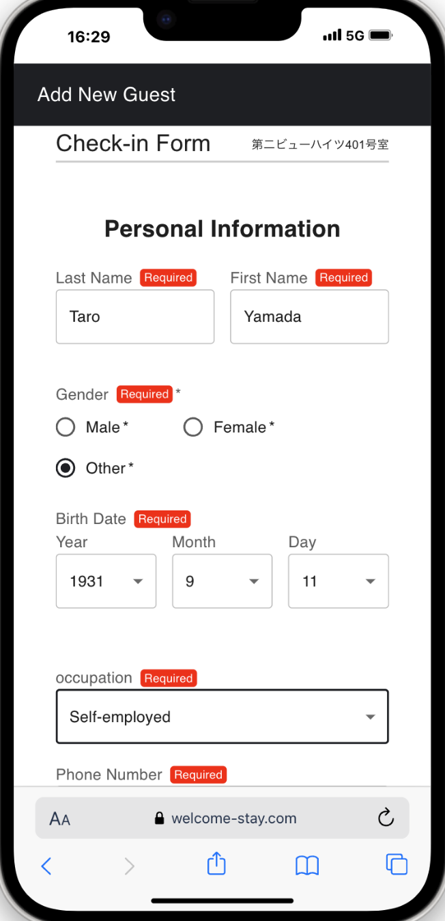Click the Last Name field with Taro
Screen dimensions: 445x921
[x=135, y=316]
